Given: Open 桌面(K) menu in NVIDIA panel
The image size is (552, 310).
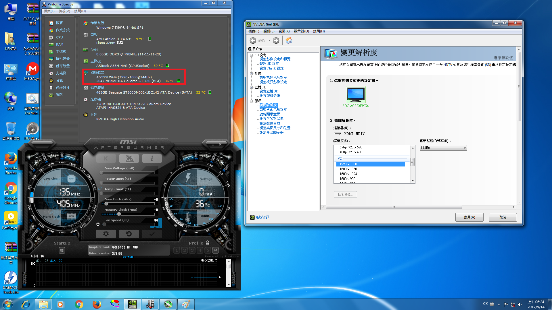Looking at the screenshot, I should [x=284, y=31].
